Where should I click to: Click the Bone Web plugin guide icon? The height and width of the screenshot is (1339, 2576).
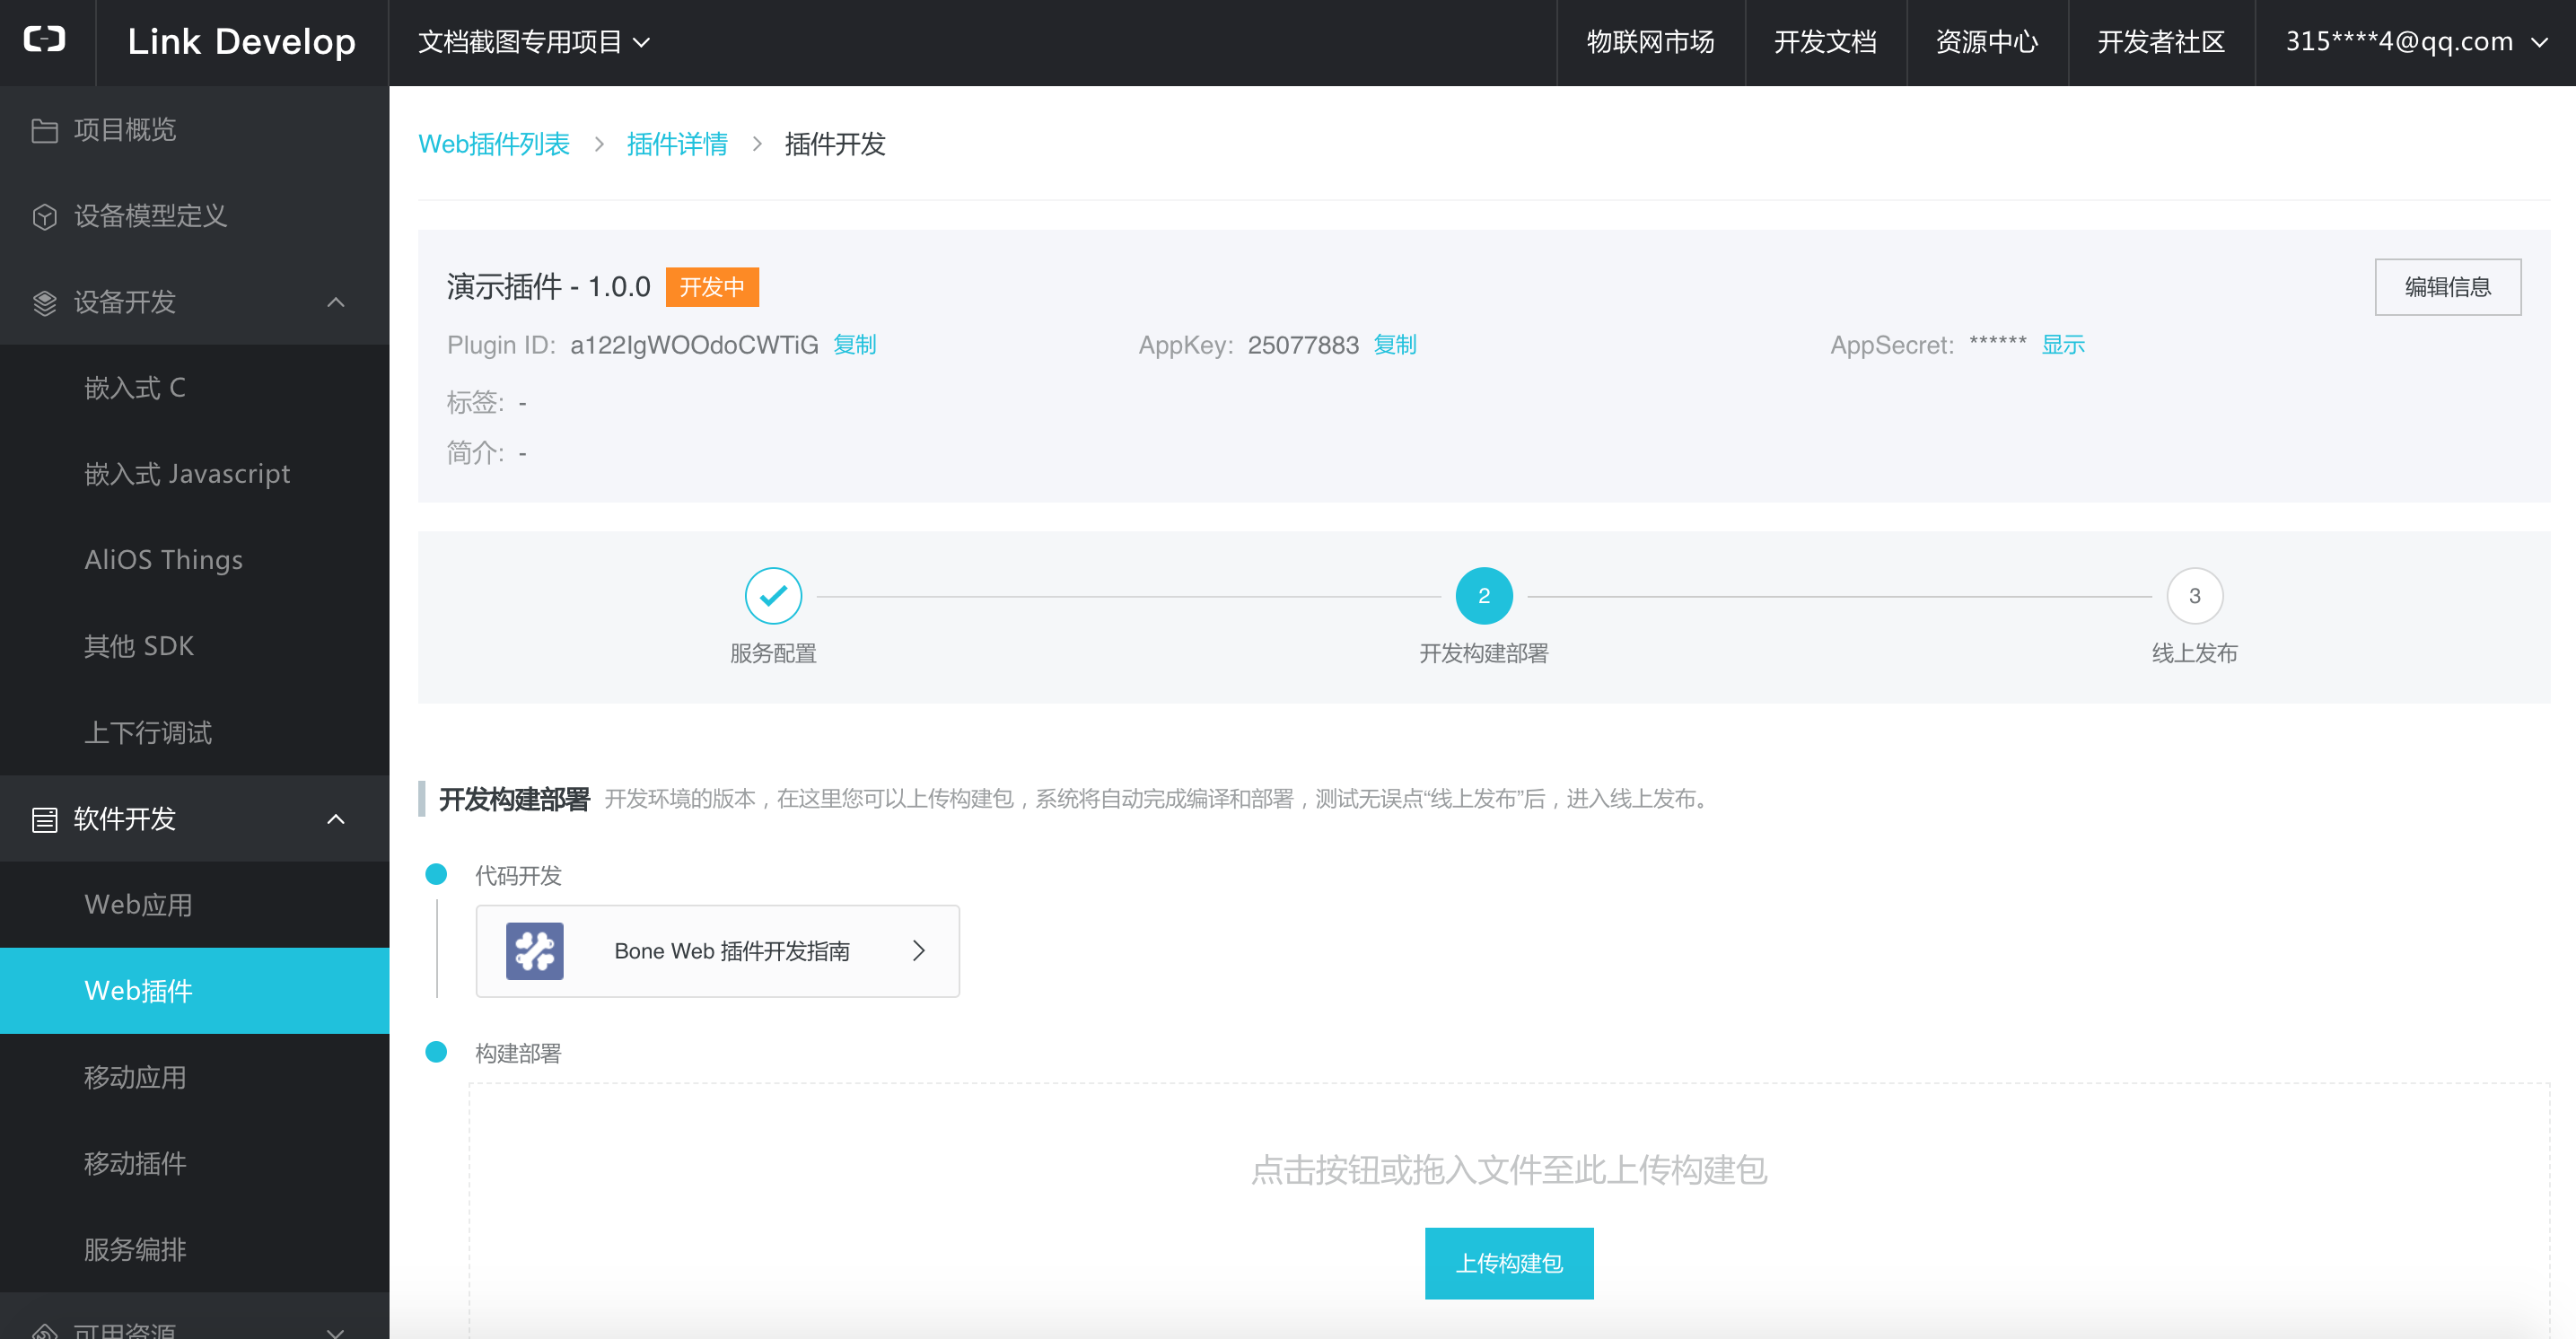click(534, 950)
